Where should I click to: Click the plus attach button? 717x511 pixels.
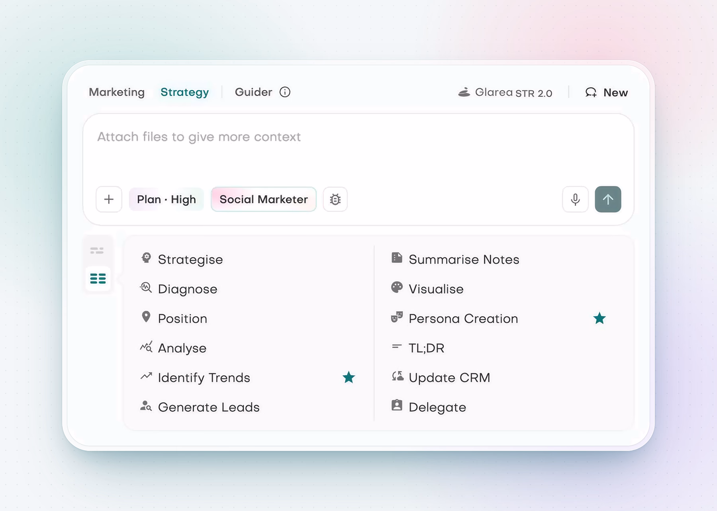point(109,199)
